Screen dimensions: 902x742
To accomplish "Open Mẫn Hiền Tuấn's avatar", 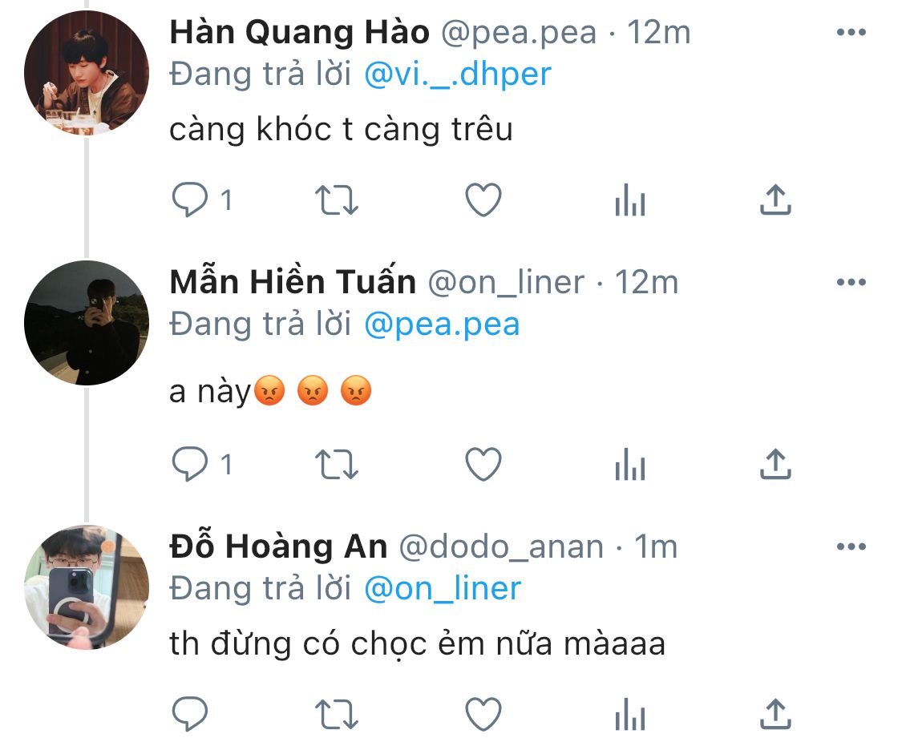I will pos(87,323).
